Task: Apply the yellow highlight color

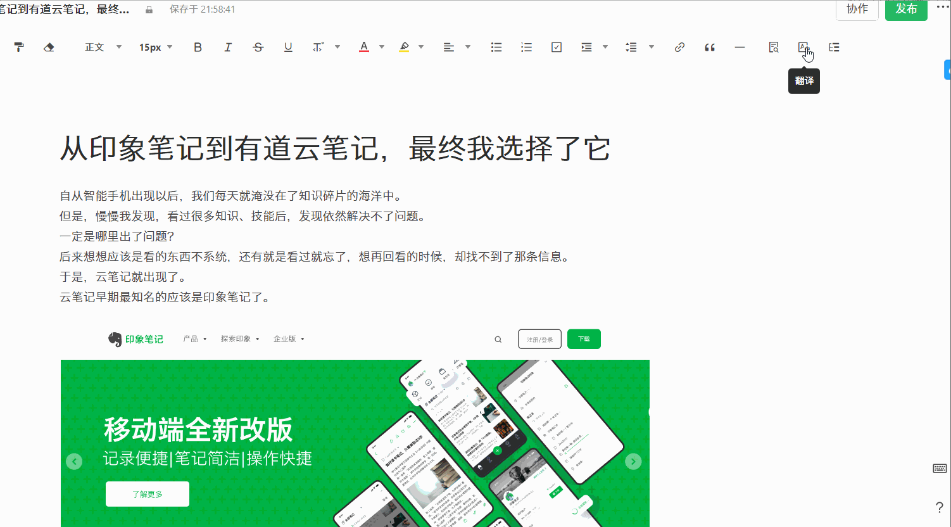Action: [404, 47]
